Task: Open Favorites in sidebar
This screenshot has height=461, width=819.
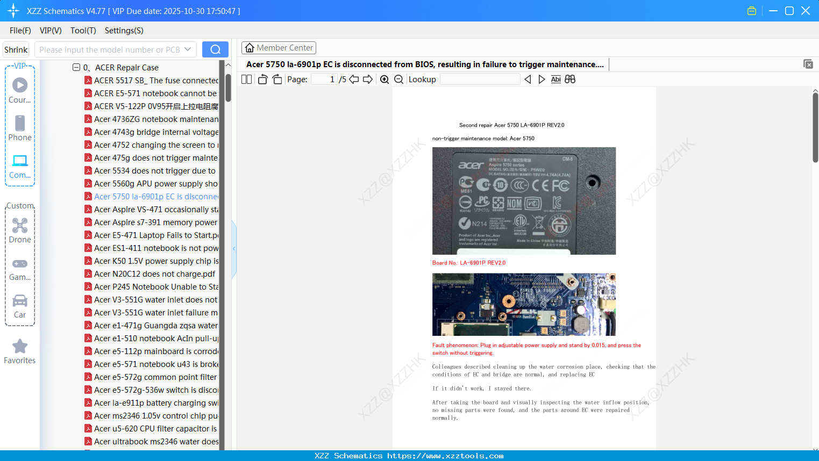Action: pyautogui.click(x=20, y=352)
